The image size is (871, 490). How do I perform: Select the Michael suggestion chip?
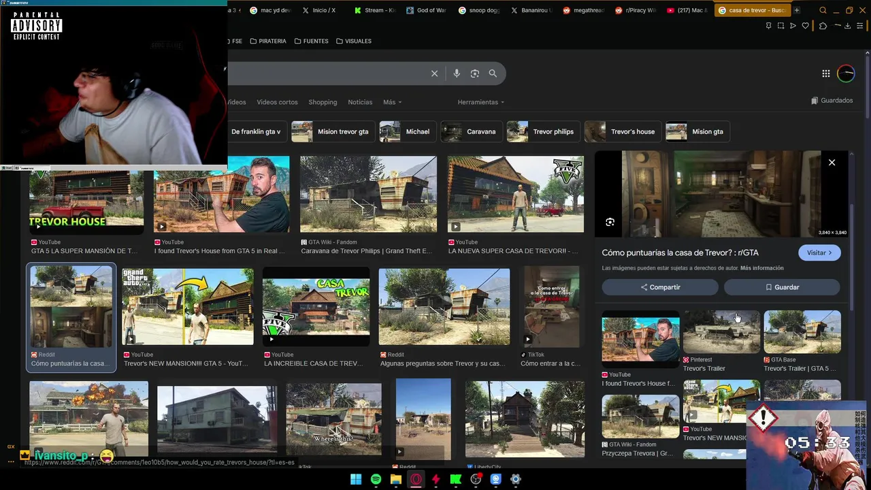(407, 131)
